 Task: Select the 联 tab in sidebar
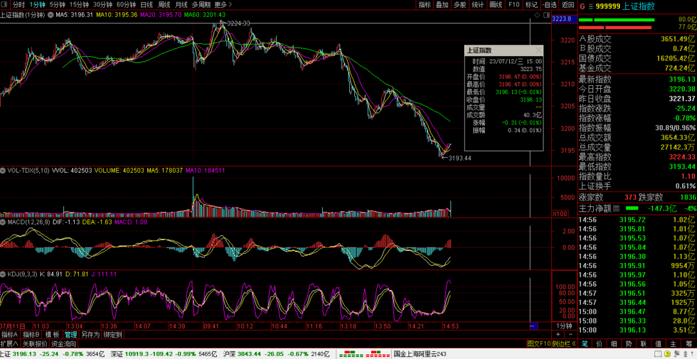(643, 344)
